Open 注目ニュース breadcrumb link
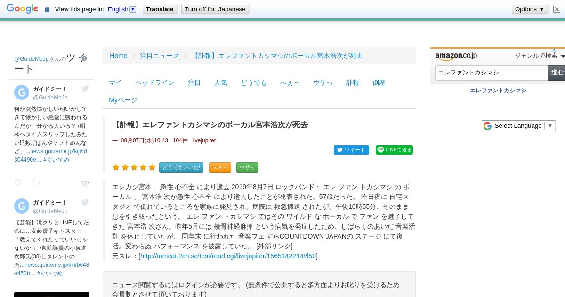This screenshot has height=297, width=565. 160,56
